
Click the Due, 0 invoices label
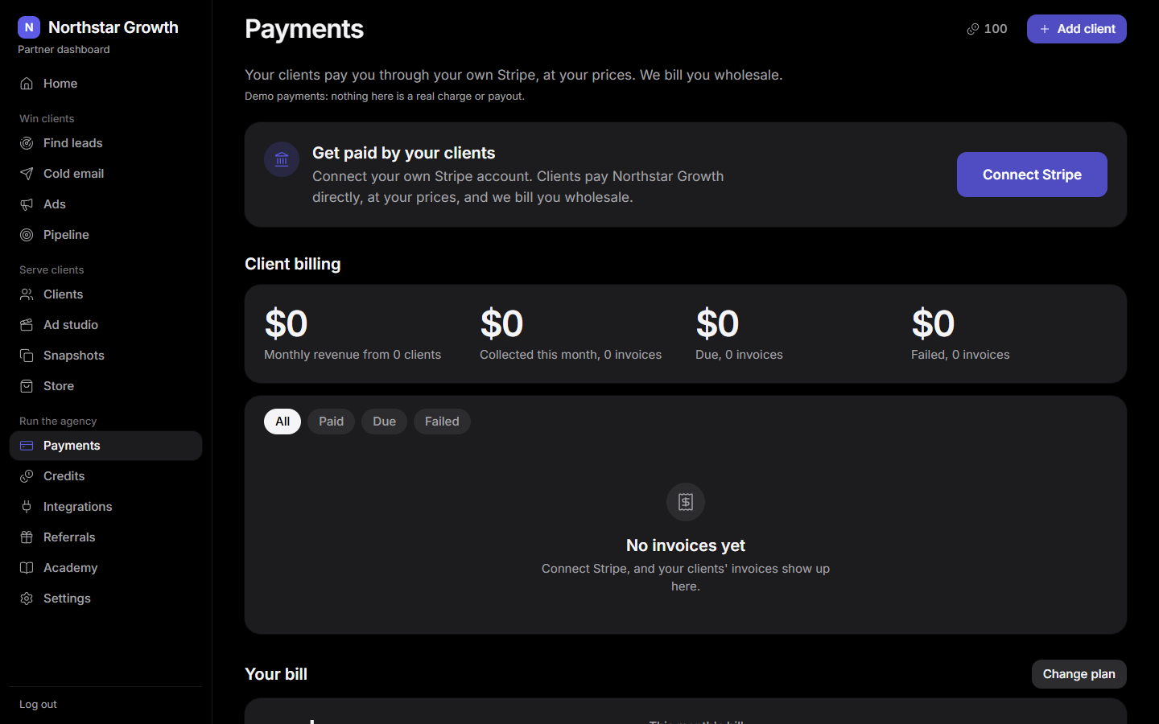coord(739,355)
